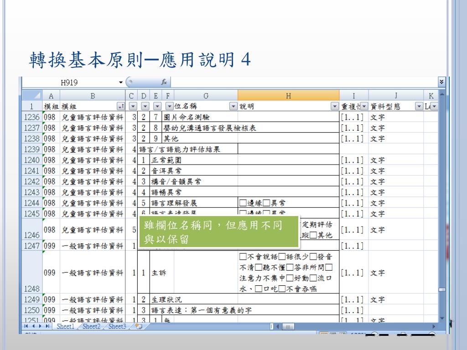
Task: Click the next-sheet navigation arrow
Action: [x=40, y=326]
